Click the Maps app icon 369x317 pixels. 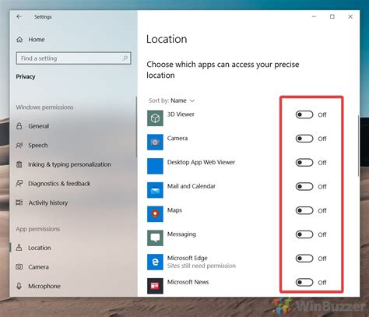[x=155, y=214]
